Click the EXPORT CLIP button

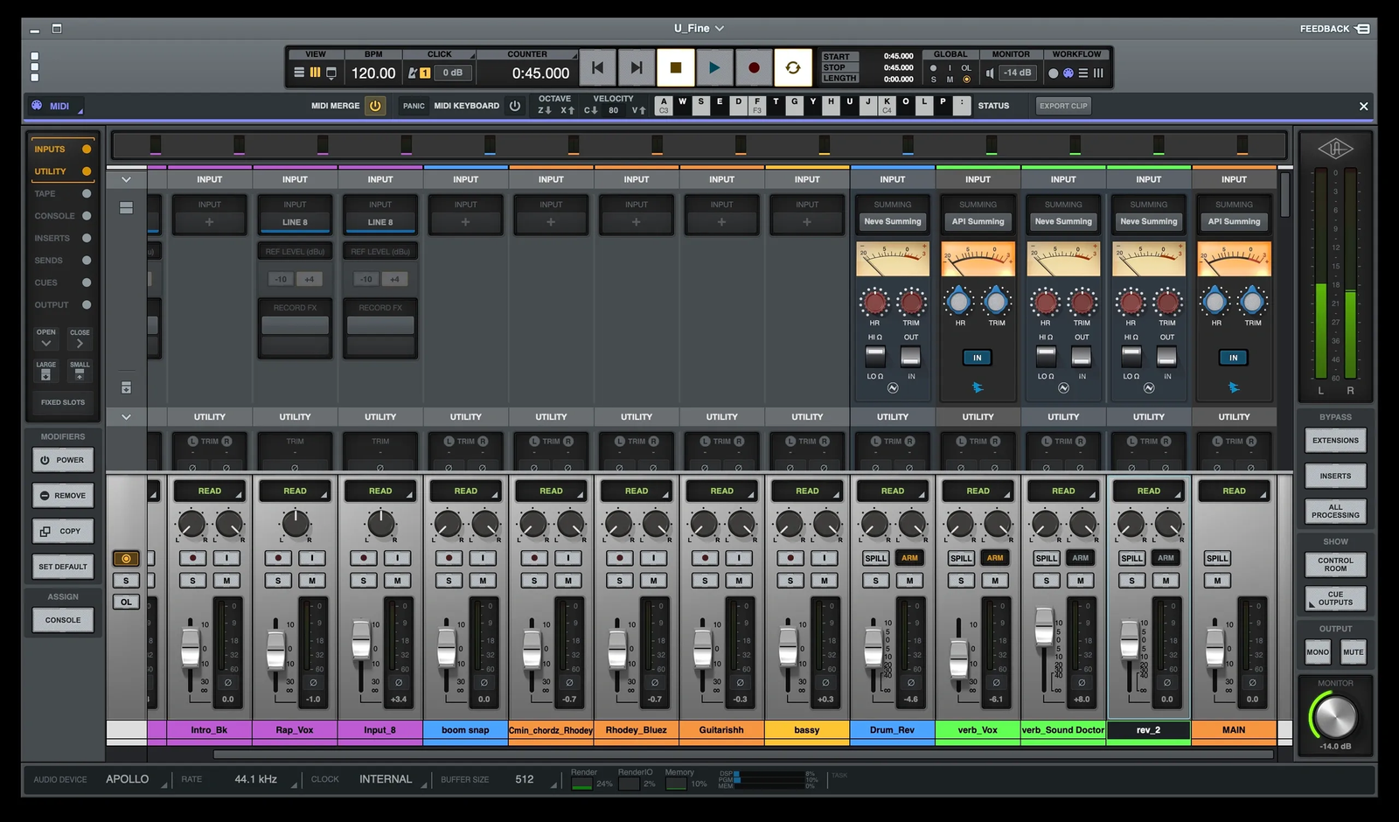click(1063, 106)
